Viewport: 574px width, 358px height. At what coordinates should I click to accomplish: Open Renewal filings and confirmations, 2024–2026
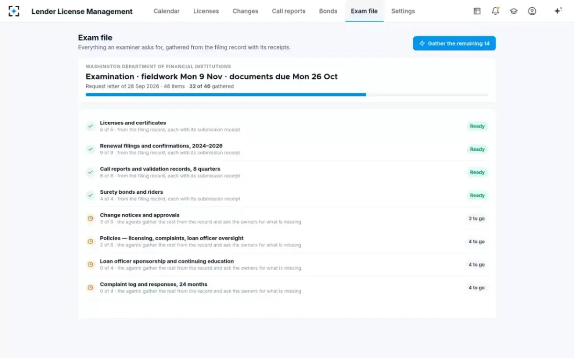click(x=287, y=149)
